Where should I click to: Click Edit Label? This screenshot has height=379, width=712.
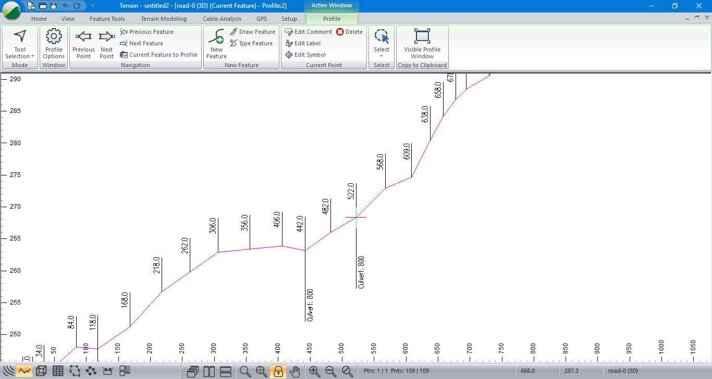tap(302, 43)
